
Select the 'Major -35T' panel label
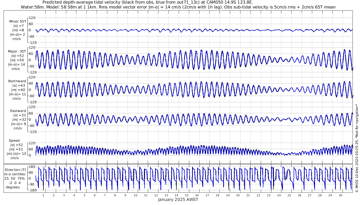click(x=17, y=51)
